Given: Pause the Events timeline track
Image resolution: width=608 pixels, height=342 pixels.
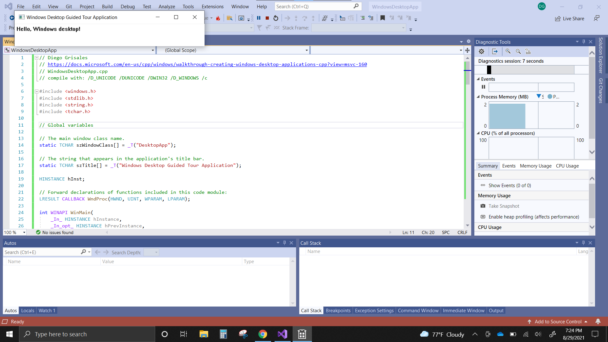Looking at the screenshot, I should 483,87.
